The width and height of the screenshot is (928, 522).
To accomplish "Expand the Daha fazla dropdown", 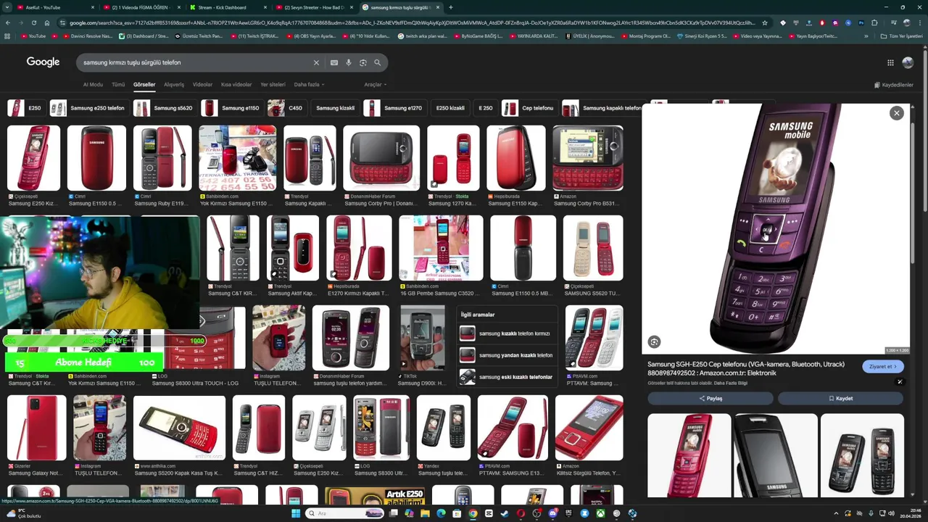I will [x=309, y=85].
